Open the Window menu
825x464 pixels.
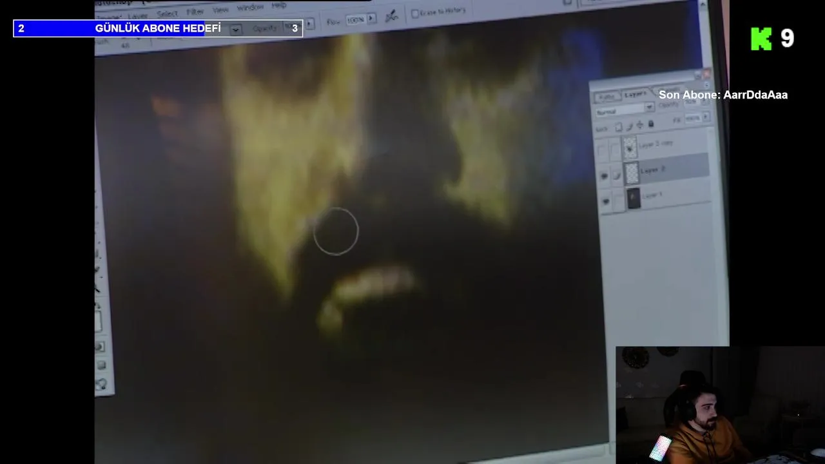(250, 8)
